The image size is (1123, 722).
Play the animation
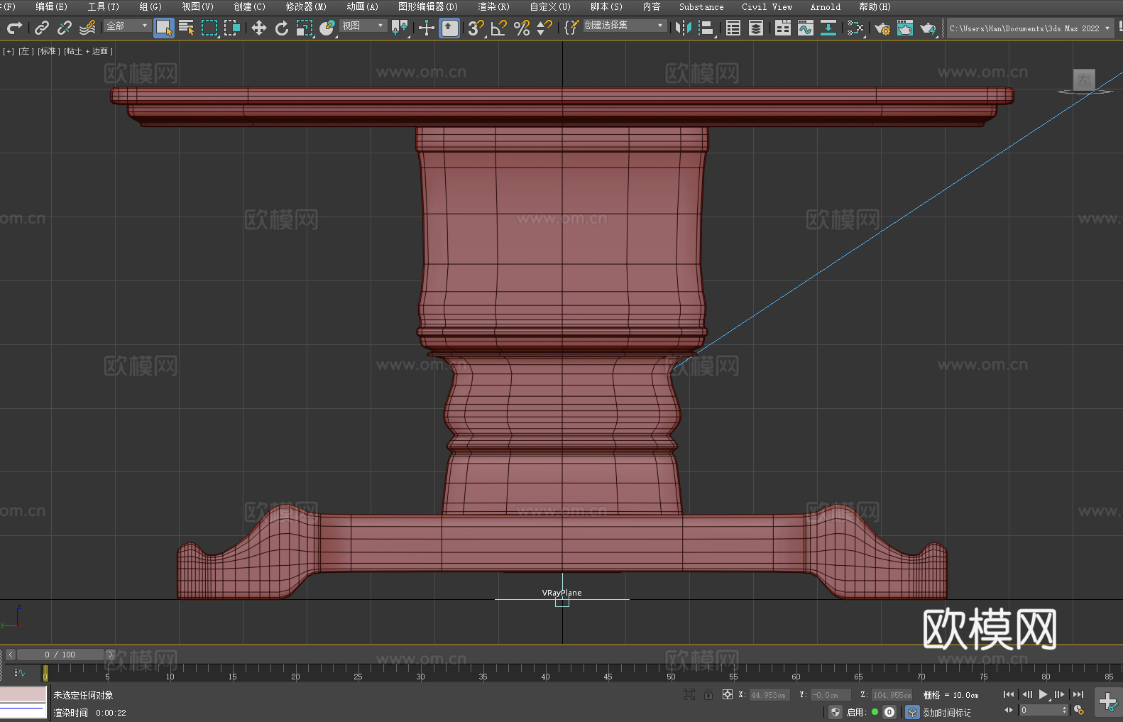[x=1043, y=694]
